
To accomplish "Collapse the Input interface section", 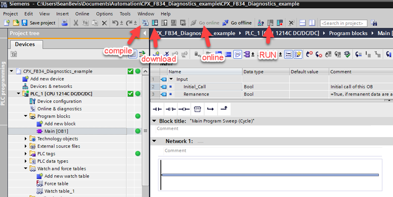I will coord(171,79).
